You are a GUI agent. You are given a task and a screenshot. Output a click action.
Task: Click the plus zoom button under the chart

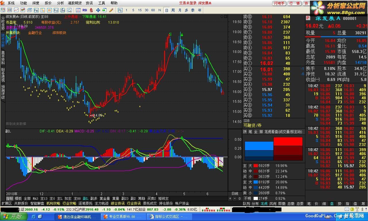[230, 199]
